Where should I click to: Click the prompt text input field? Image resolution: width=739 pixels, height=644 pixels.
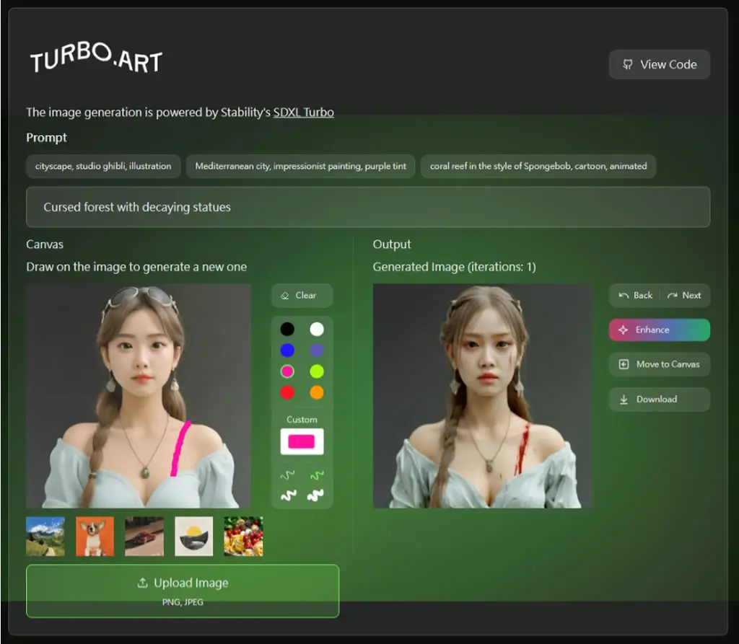pyautogui.click(x=368, y=207)
